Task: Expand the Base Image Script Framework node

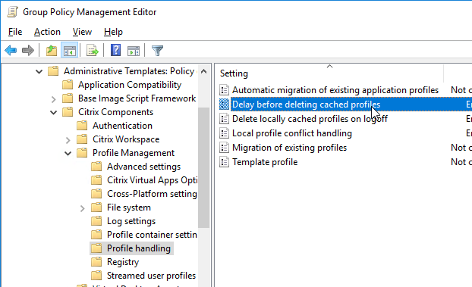Action: (54, 99)
